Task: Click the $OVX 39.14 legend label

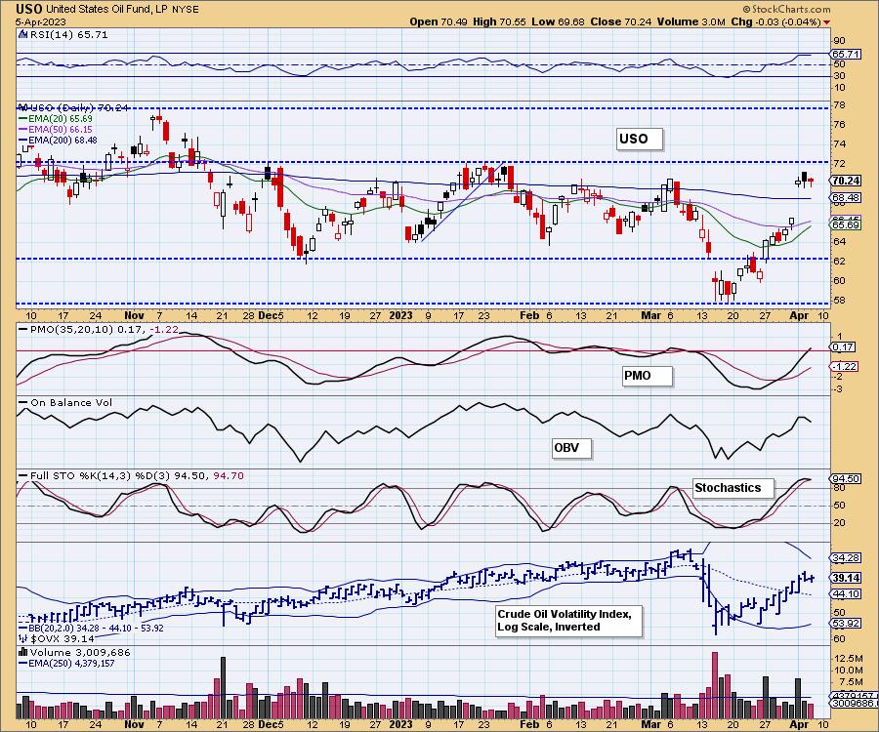Action: pyautogui.click(x=63, y=639)
